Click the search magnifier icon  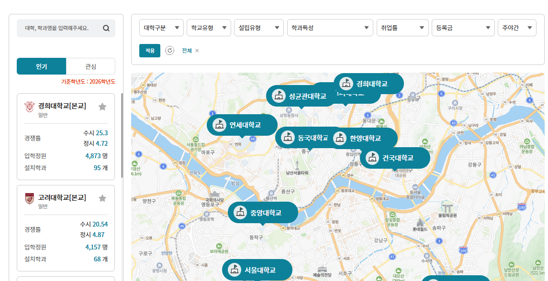[x=106, y=28]
